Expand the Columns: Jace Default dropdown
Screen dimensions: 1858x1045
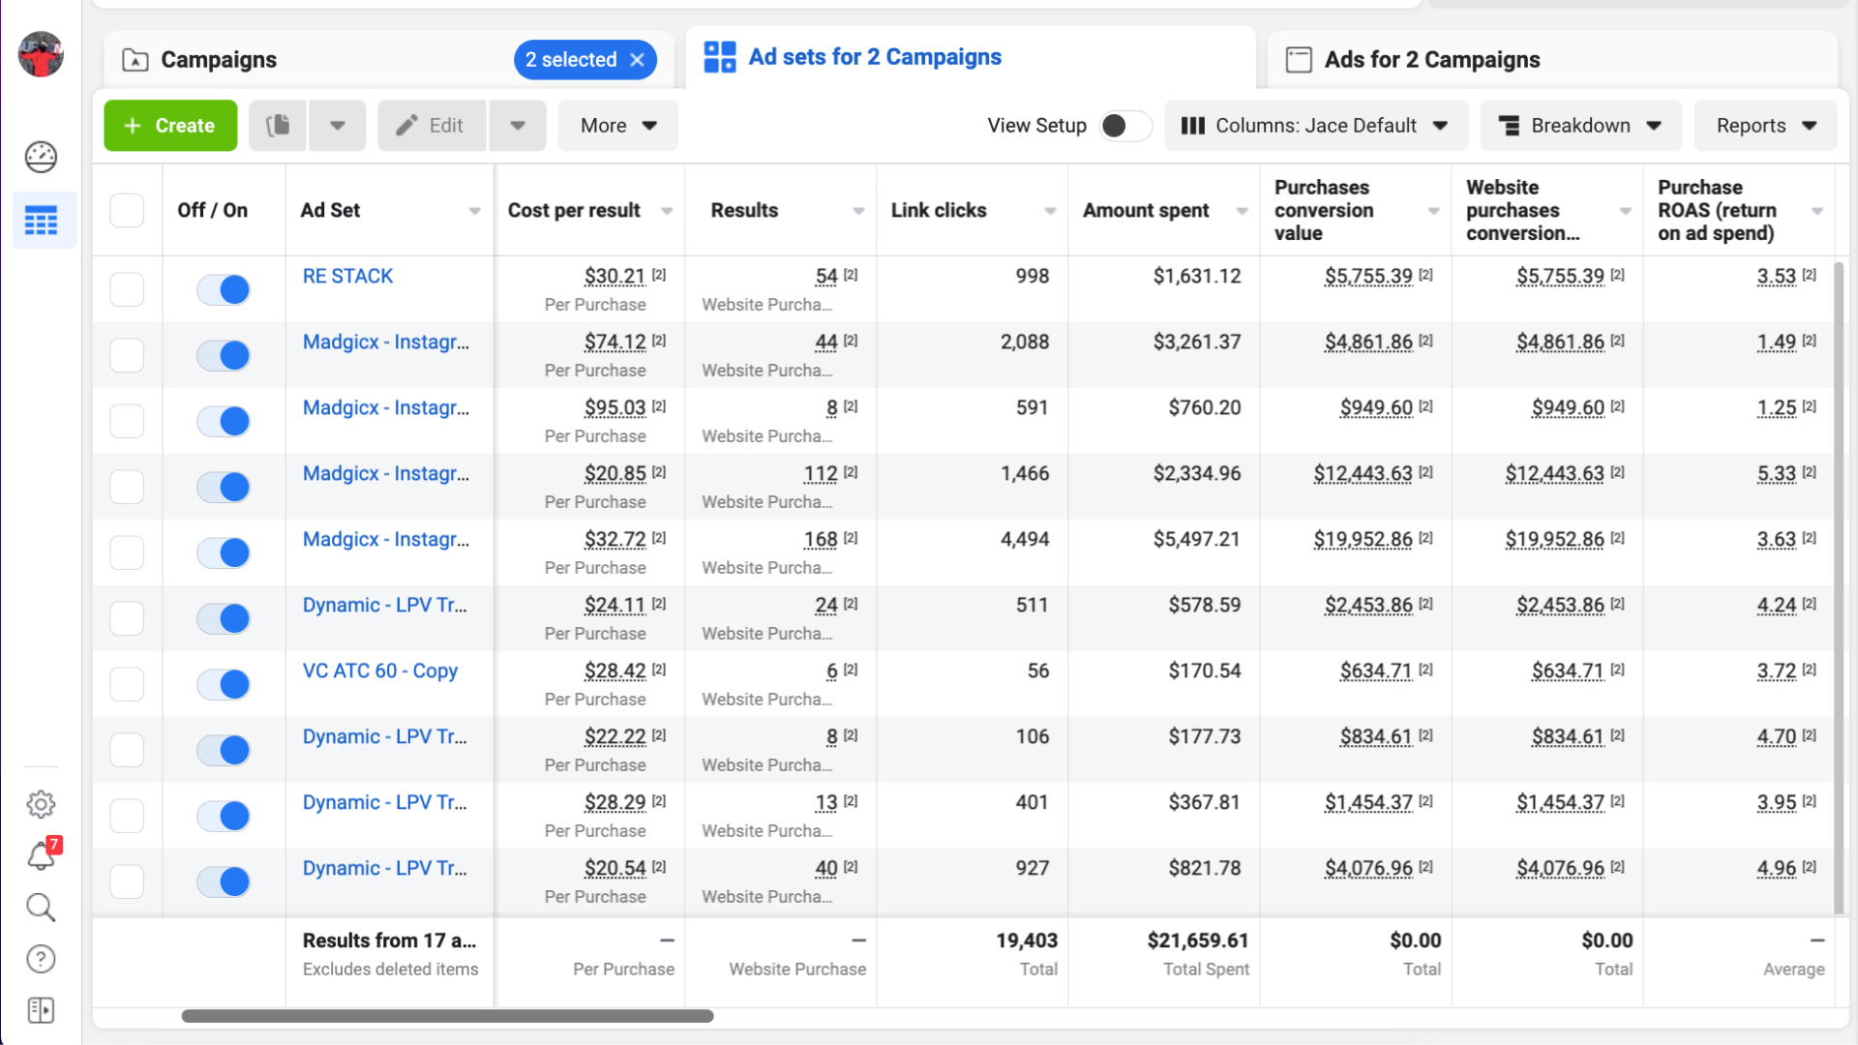click(1316, 126)
